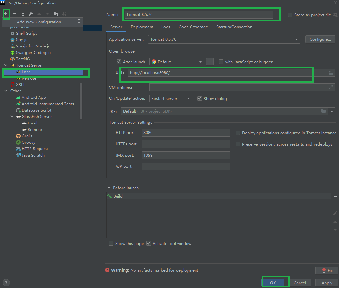Viewport: 339px width, 288px height.
Task: Click the collapse icon beside Add New Configuration
Action: [x=79, y=21]
